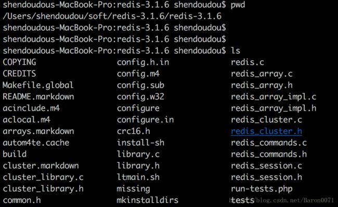Click the underlined redis_cluster.h link
The height and width of the screenshot is (207, 338).
point(266,131)
